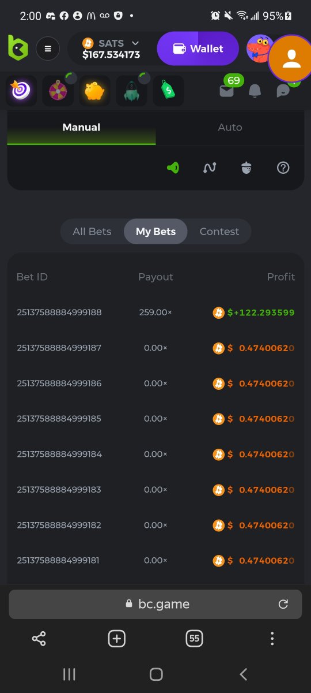Screen dimensions: 311x693
Task: Toggle the green sound speaker icon
Action: [x=173, y=168]
